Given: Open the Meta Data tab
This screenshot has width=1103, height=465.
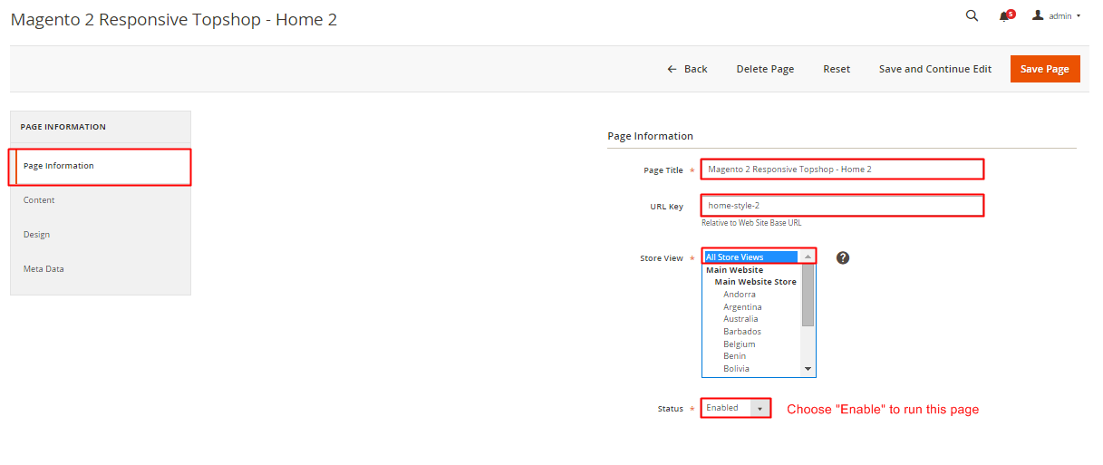Looking at the screenshot, I should pyautogui.click(x=101, y=269).
